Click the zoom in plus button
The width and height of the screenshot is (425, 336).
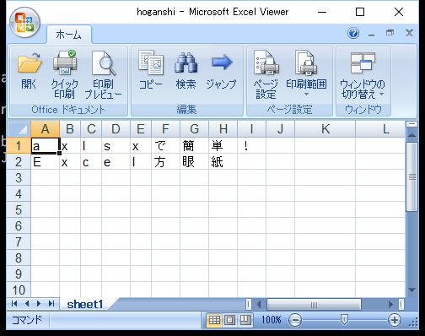395,320
